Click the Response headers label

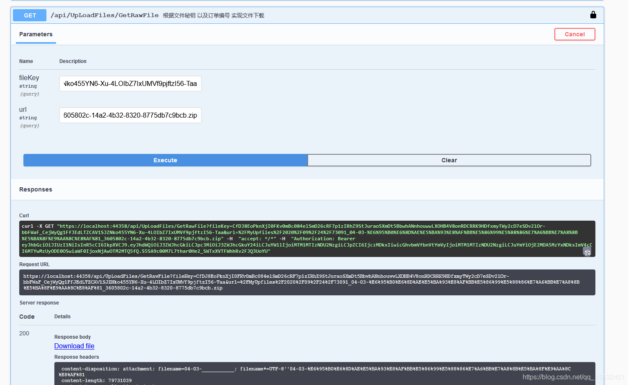pyautogui.click(x=77, y=357)
